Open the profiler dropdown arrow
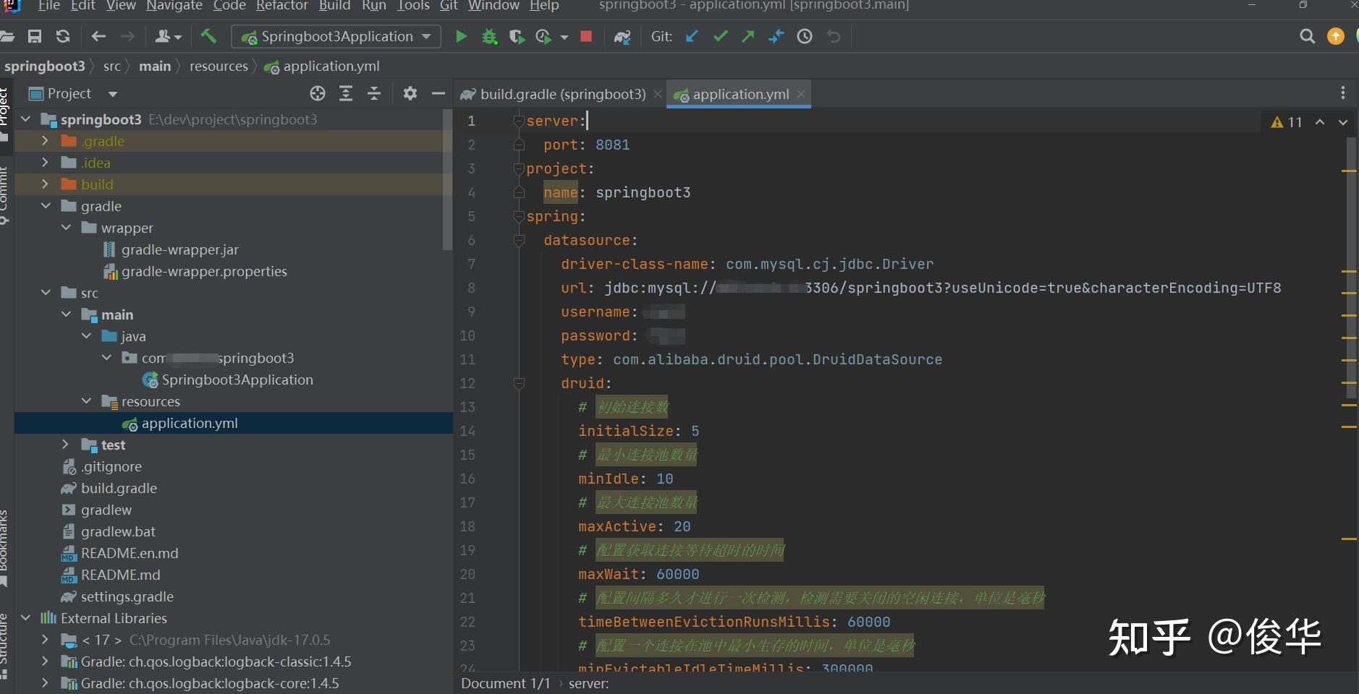Image resolution: width=1359 pixels, height=694 pixels. (x=564, y=37)
